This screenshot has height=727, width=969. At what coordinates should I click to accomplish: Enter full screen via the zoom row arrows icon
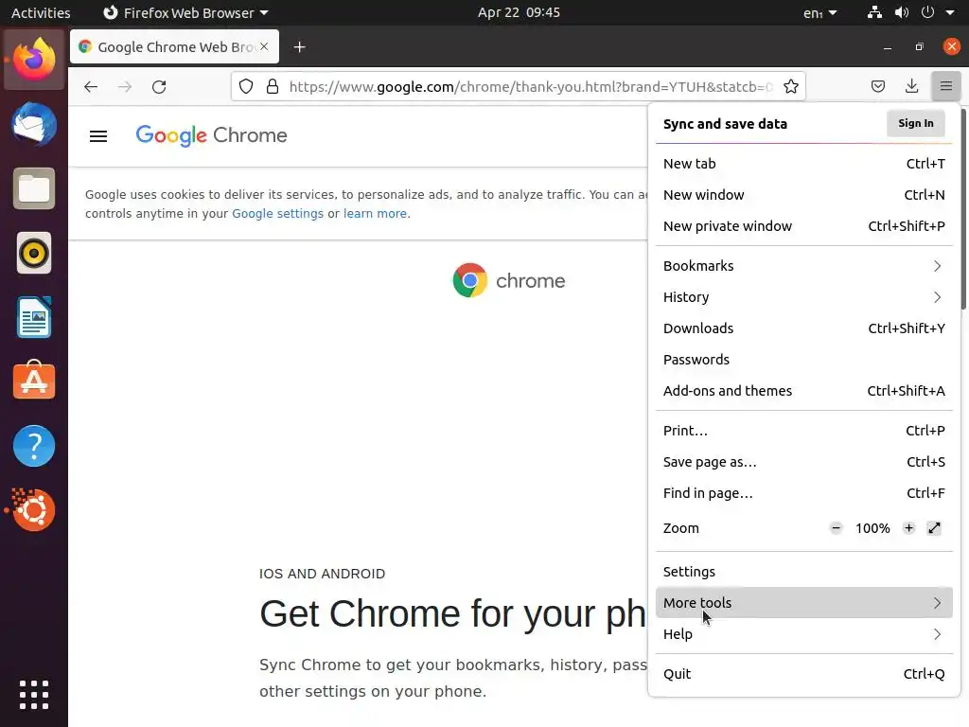click(x=934, y=528)
